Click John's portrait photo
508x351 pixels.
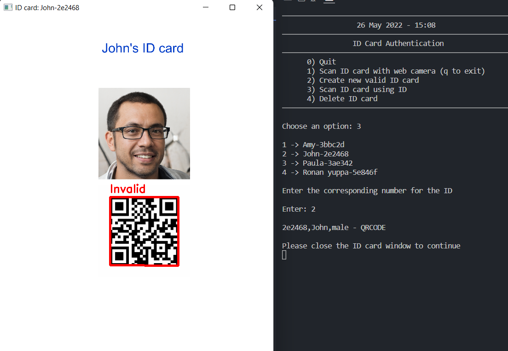(x=144, y=133)
